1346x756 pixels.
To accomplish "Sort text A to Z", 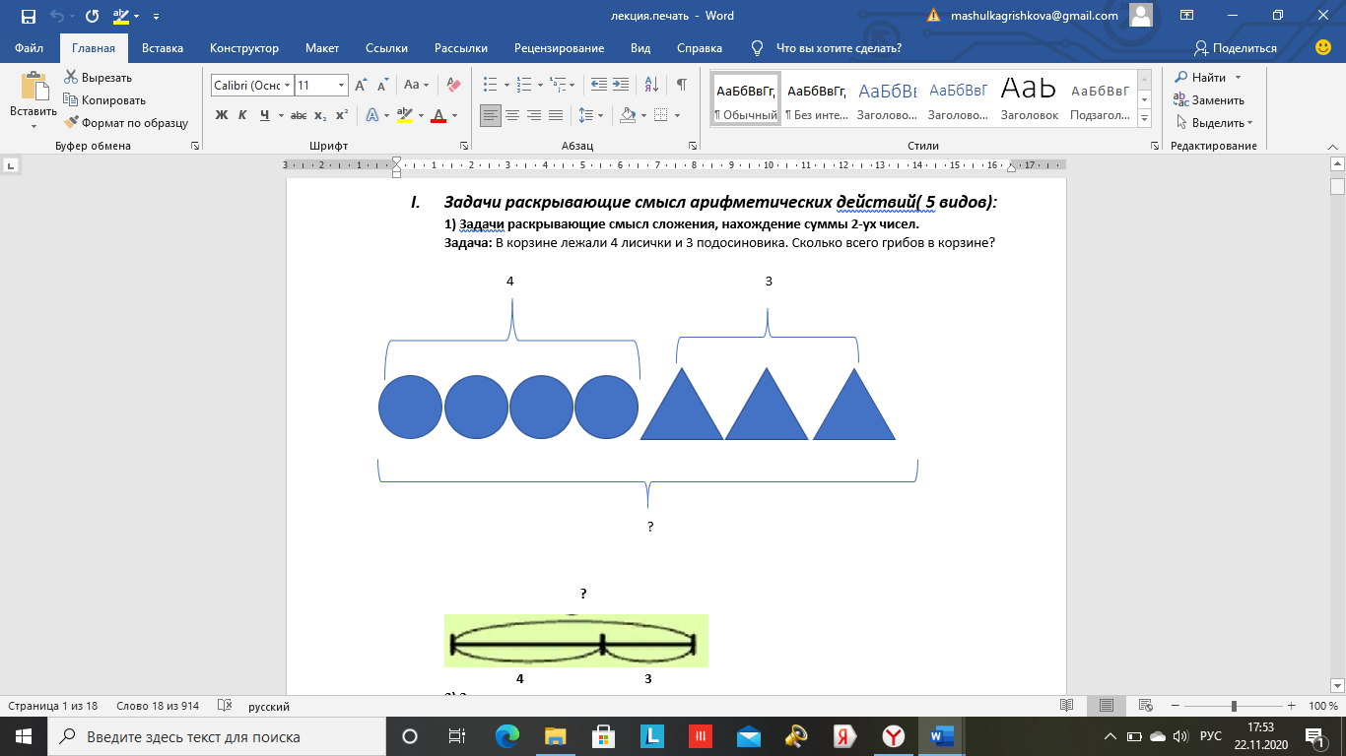I will [651, 85].
